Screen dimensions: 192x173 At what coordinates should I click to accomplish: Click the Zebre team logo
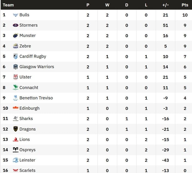click(15, 46)
